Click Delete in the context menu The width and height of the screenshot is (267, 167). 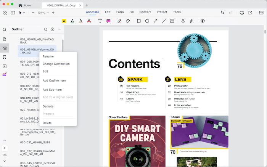click(47, 123)
